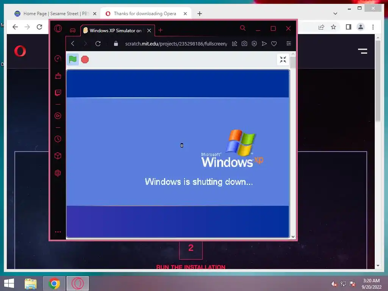Open GX Cleaner icon in sidebar
The height and width of the screenshot is (291, 388).
tap(58, 76)
